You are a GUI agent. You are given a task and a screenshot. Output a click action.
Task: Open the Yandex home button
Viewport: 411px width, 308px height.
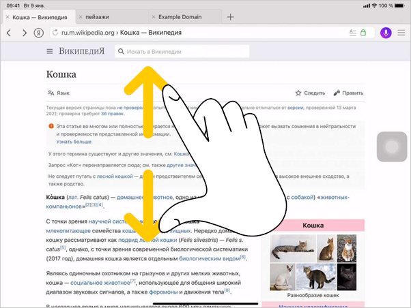click(x=40, y=33)
